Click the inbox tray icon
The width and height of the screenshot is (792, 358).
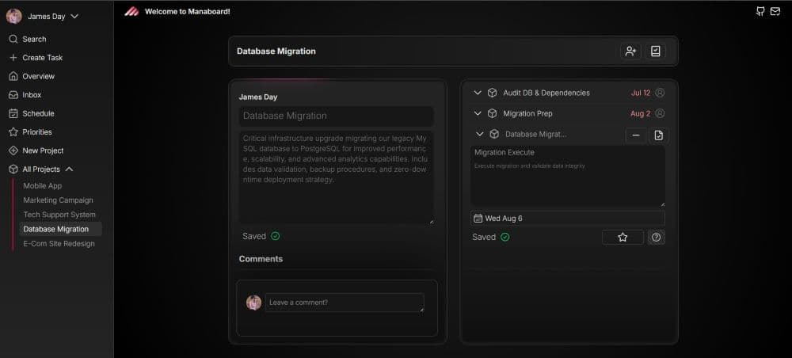pos(13,95)
